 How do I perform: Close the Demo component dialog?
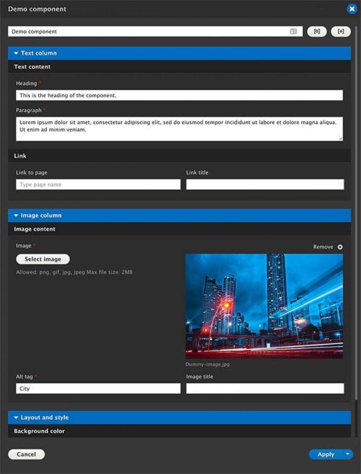[352, 9]
